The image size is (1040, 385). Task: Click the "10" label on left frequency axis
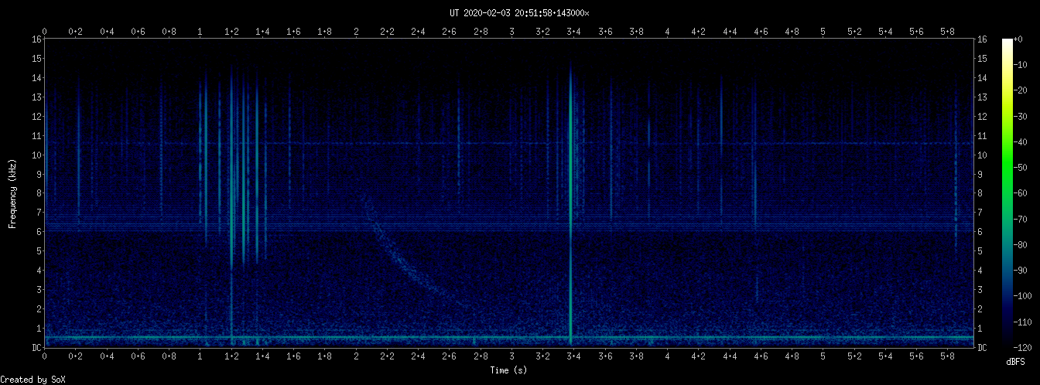tap(36, 155)
